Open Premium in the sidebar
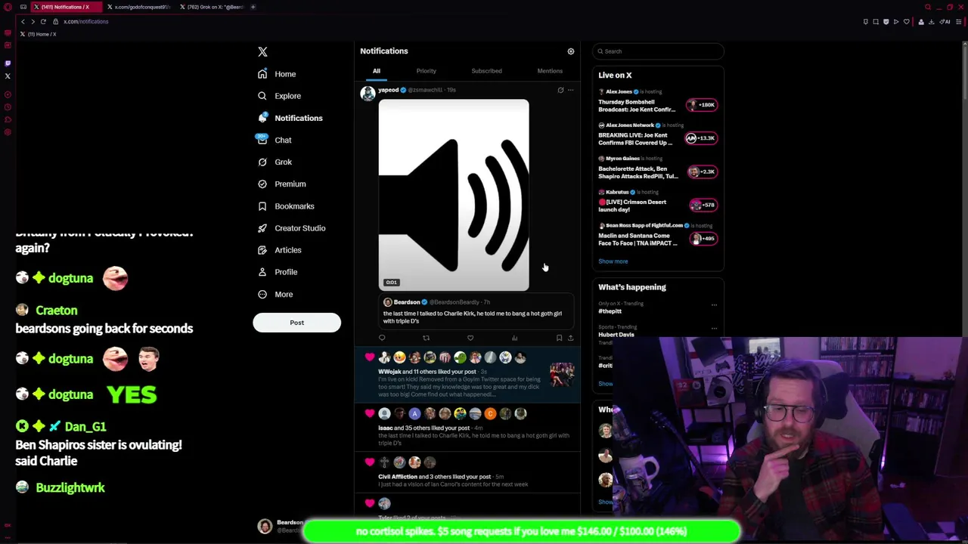The image size is (968, 544). point(281,184)
